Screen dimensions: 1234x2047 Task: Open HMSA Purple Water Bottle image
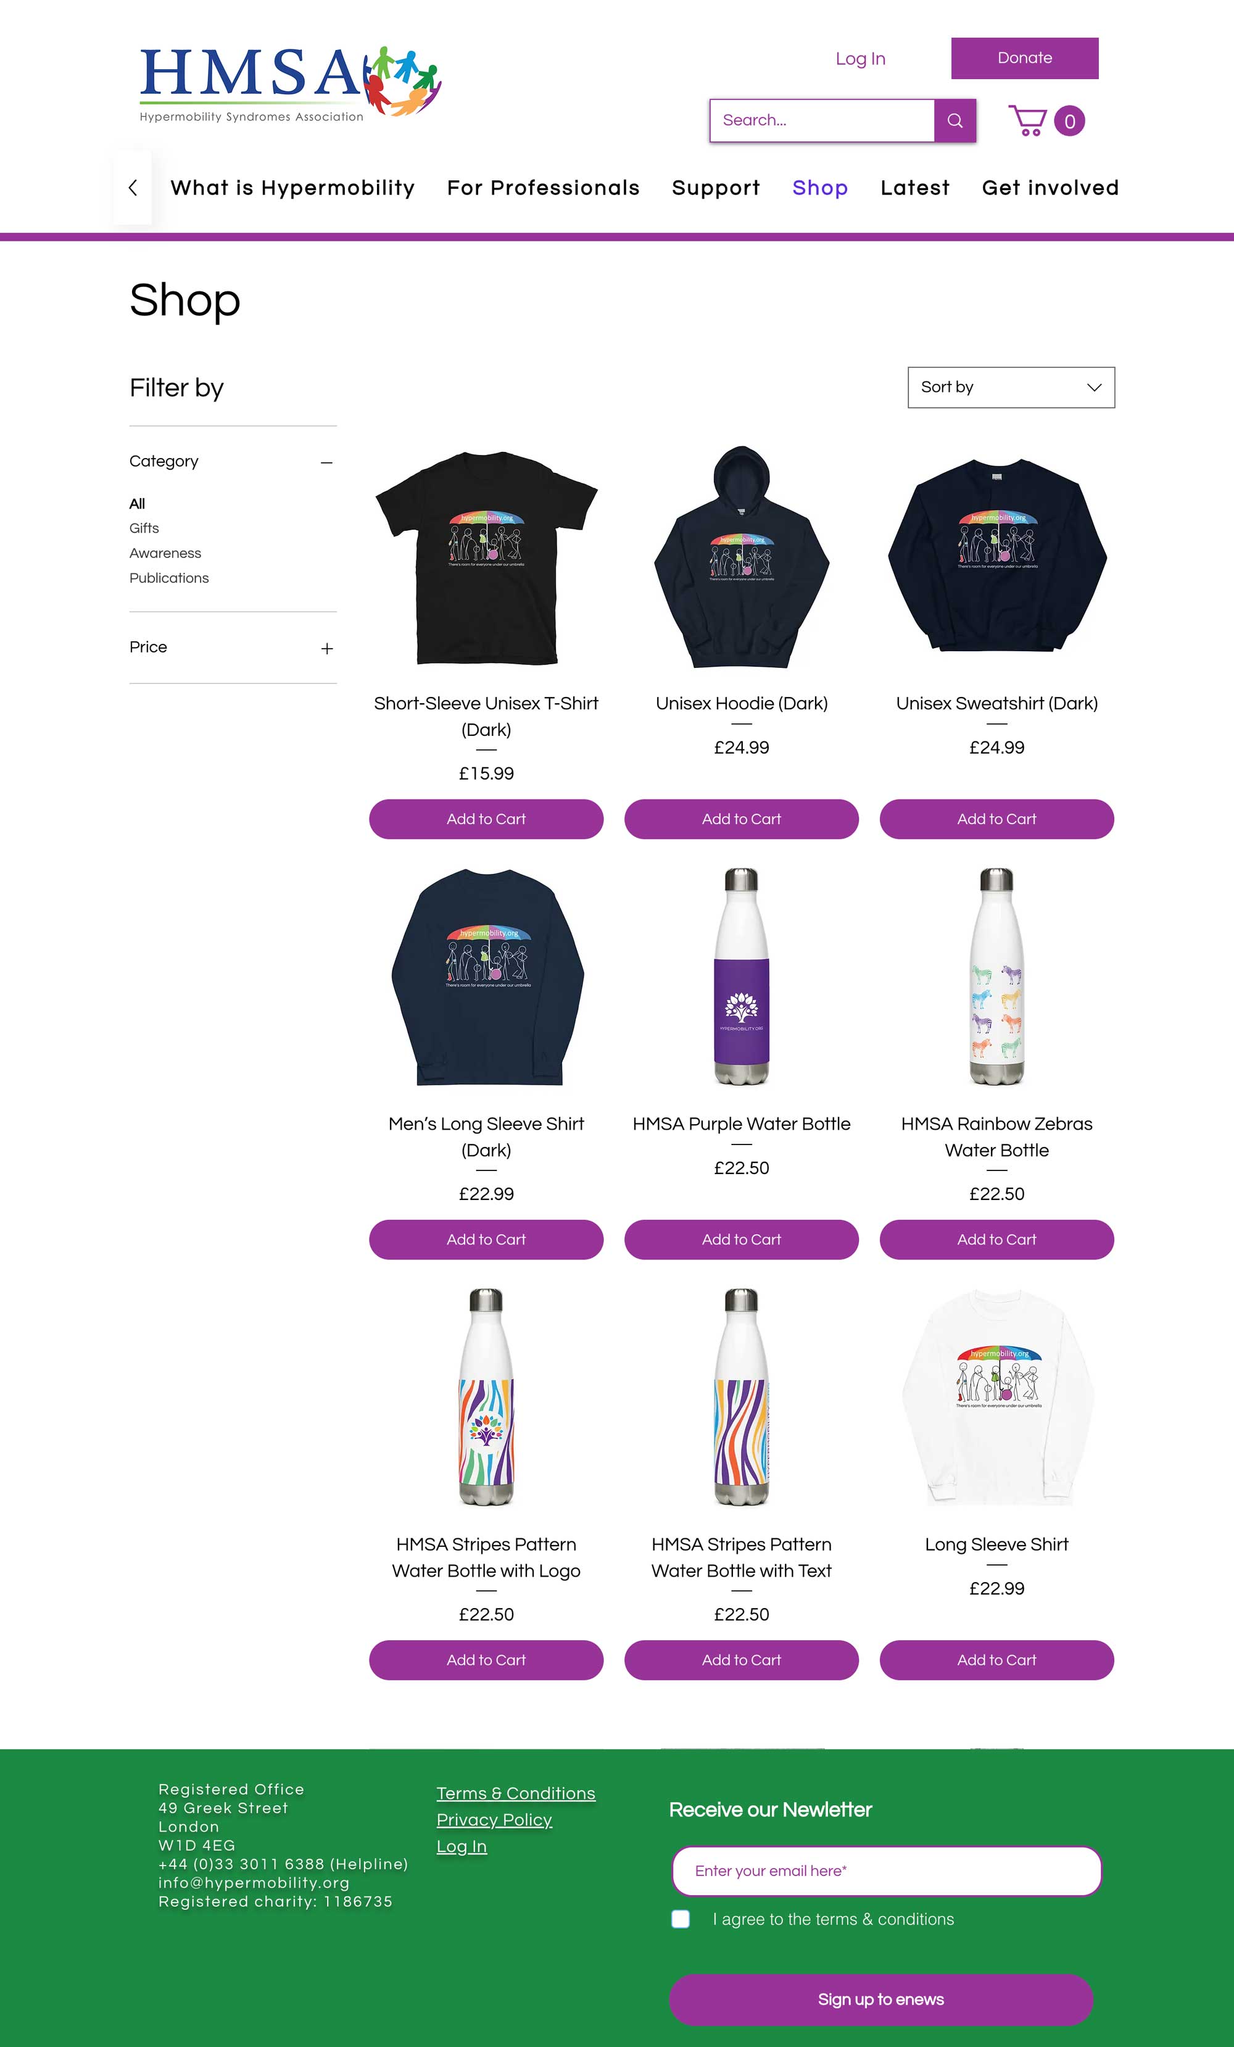[x=742, y=977]
